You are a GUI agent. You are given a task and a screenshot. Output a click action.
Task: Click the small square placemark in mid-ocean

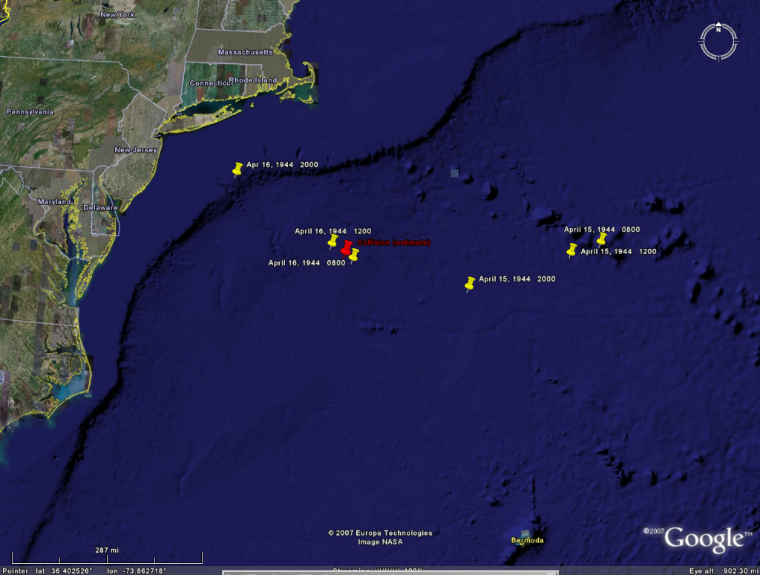(454, 173)
